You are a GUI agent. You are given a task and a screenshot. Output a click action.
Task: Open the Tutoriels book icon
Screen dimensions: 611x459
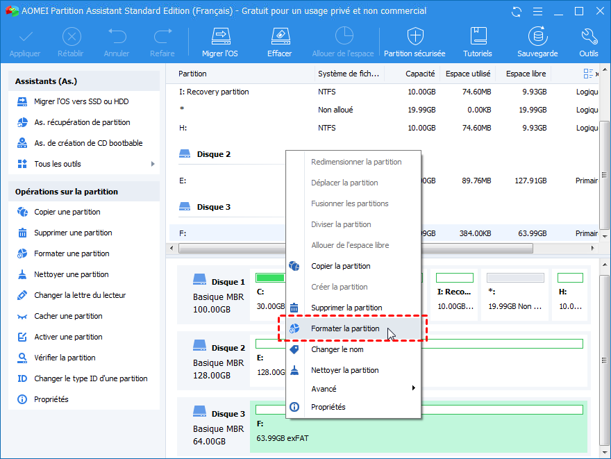(x=478, y=36)
